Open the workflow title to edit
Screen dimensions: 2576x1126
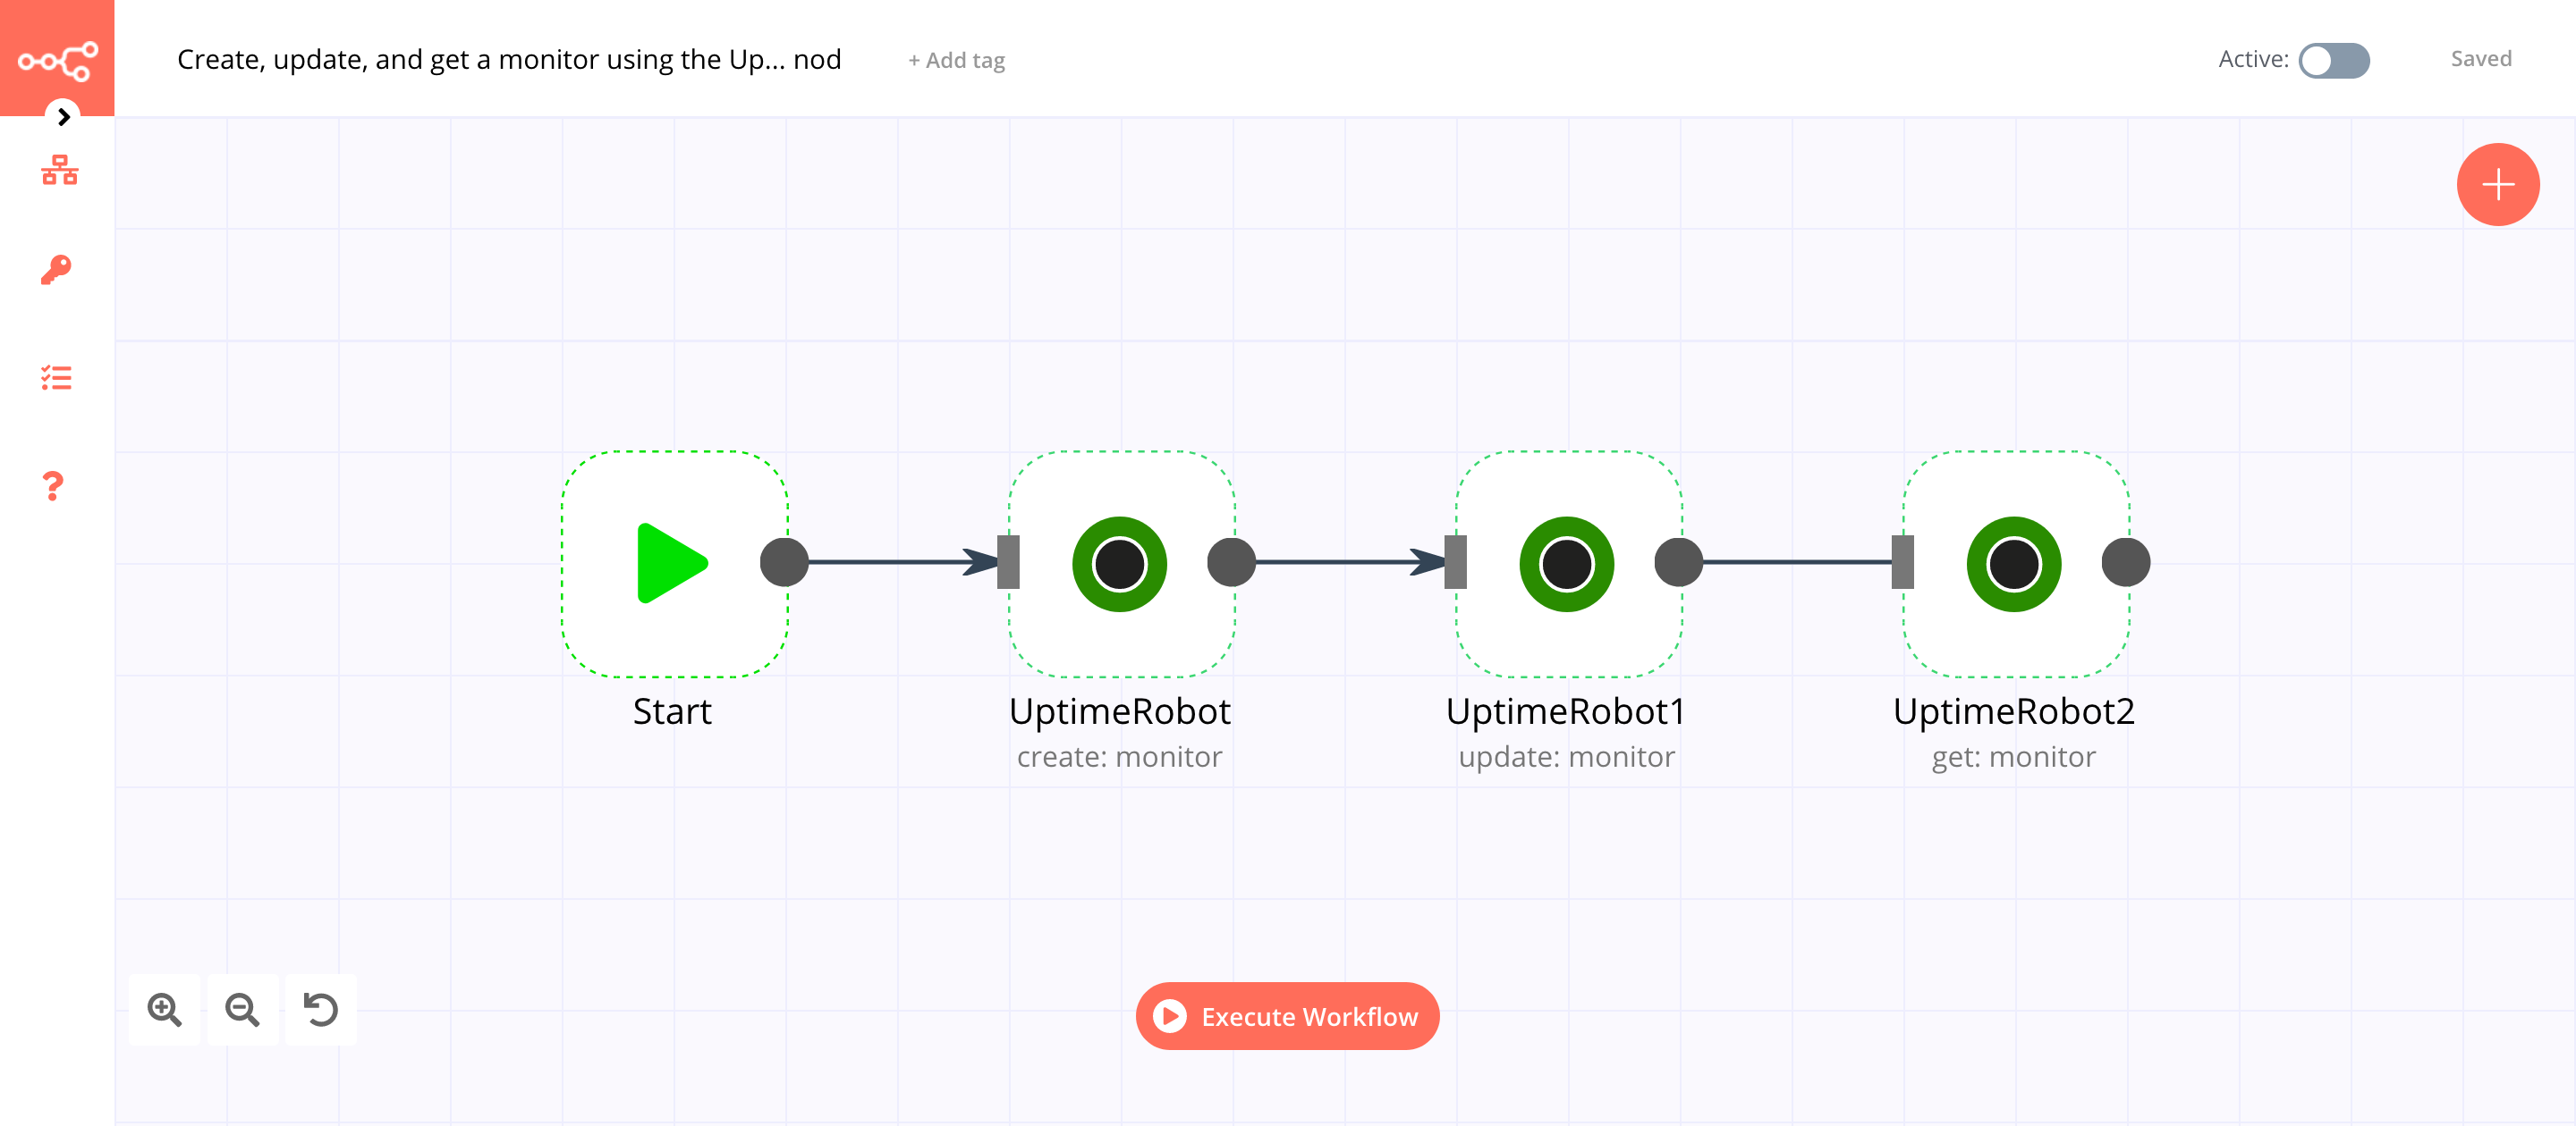click(x=509, y=59)
